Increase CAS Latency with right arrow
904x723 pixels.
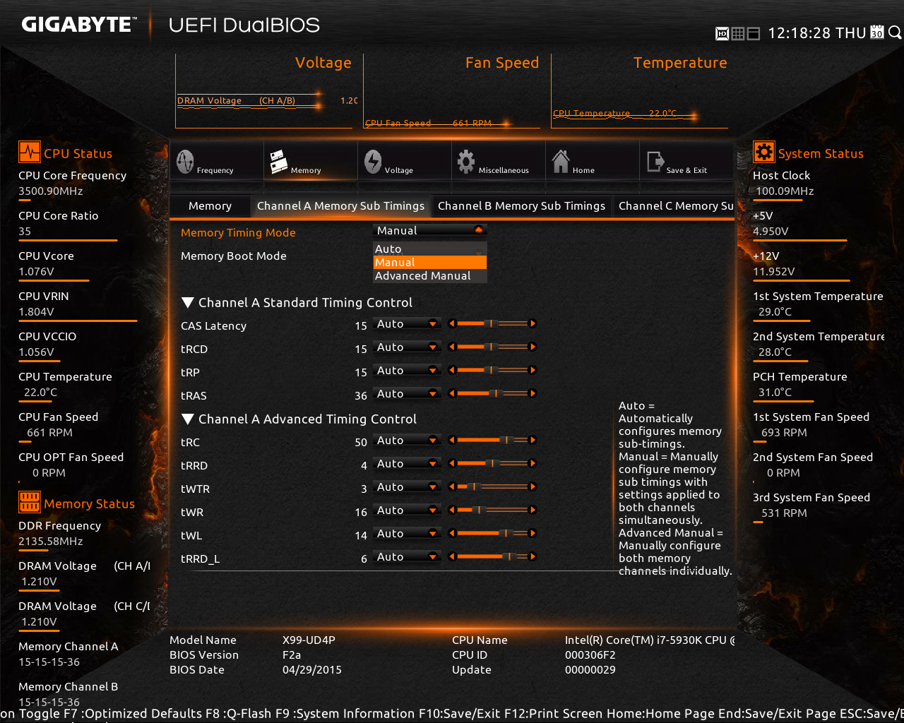click(533, 323)
